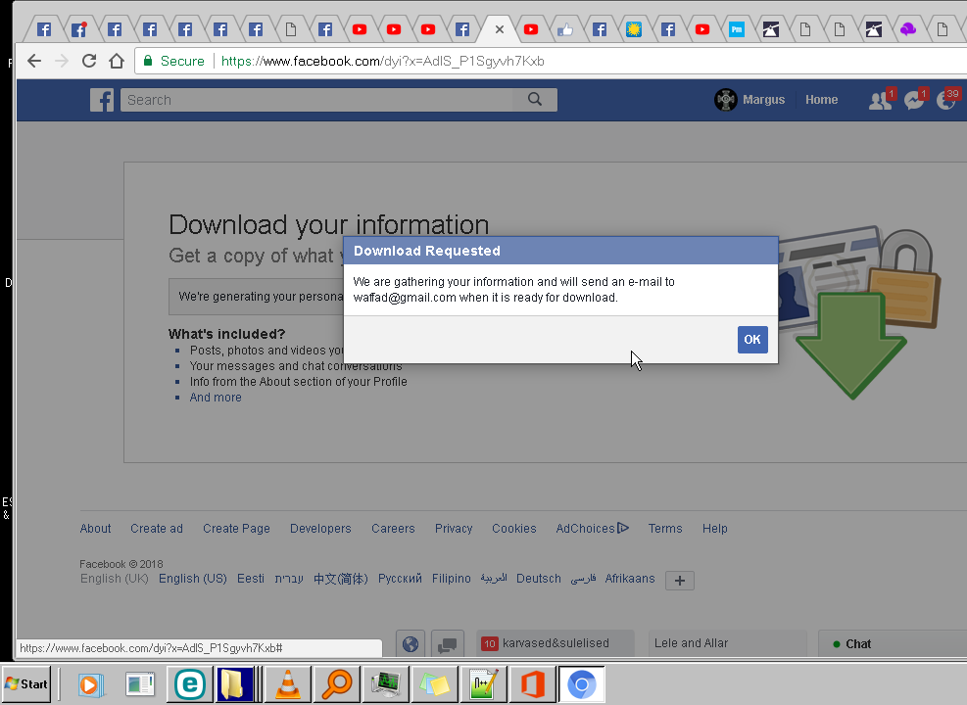Go to Facebook Home
This screenshot has width=967, height=705.
click(x=821, y=100)
